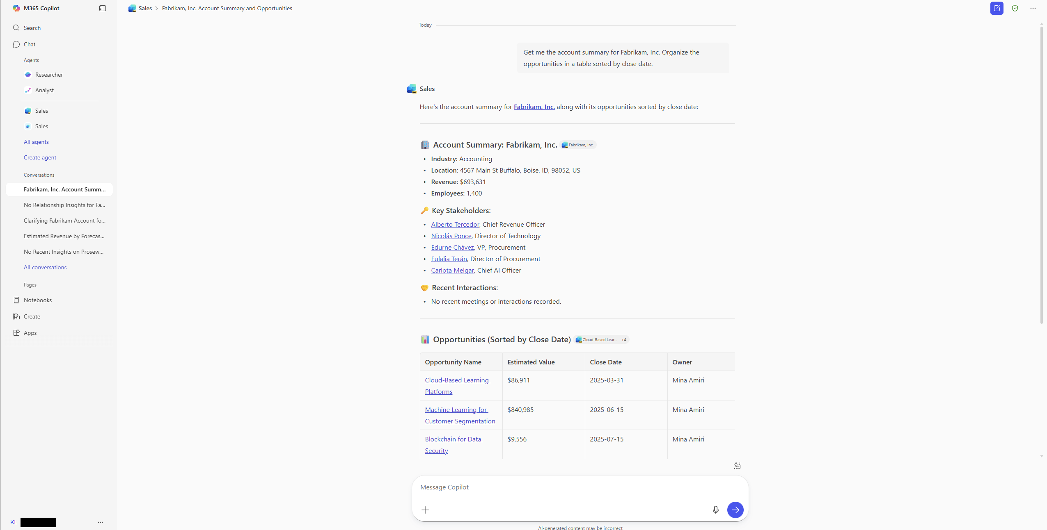Open the Fabrikam, Inc. link
1047x530 pixels.
click(x=534, y=107)
